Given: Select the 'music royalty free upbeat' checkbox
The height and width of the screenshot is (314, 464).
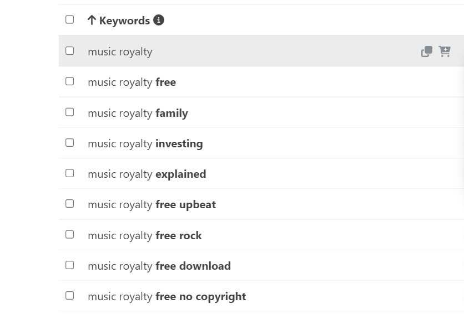Looking at the screenshot, I should tap(69, 204).
